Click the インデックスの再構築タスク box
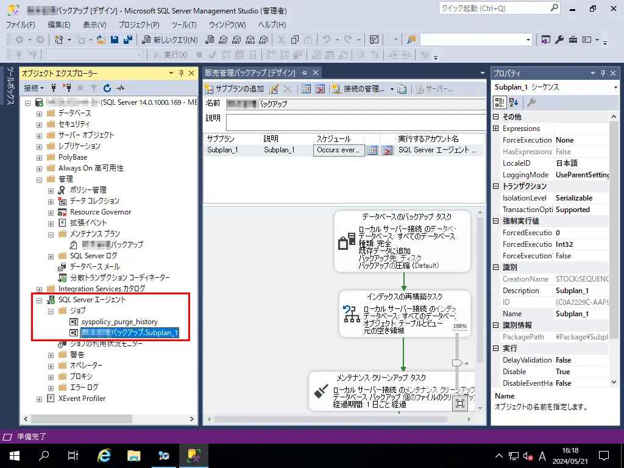The image size is (624, 468). pyautogui.click(x=405, y=314)
